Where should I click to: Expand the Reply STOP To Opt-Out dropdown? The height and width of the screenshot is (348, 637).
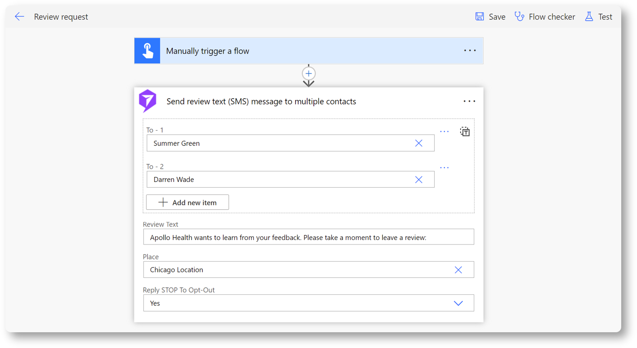[458, 303]
